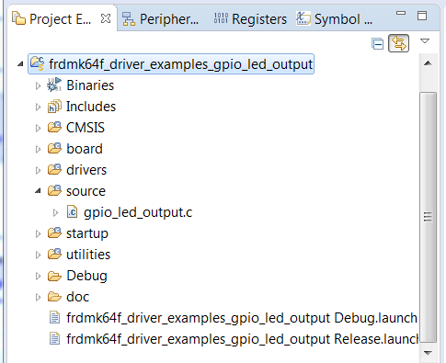This screenshot has width=446, height=363.
Task: Click the Binaries icon
Action: click(54, 85)
